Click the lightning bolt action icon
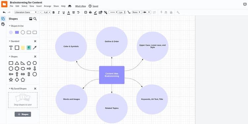This screenshot has width=248, height=124. pyautogui.click(x=161, y=12)
